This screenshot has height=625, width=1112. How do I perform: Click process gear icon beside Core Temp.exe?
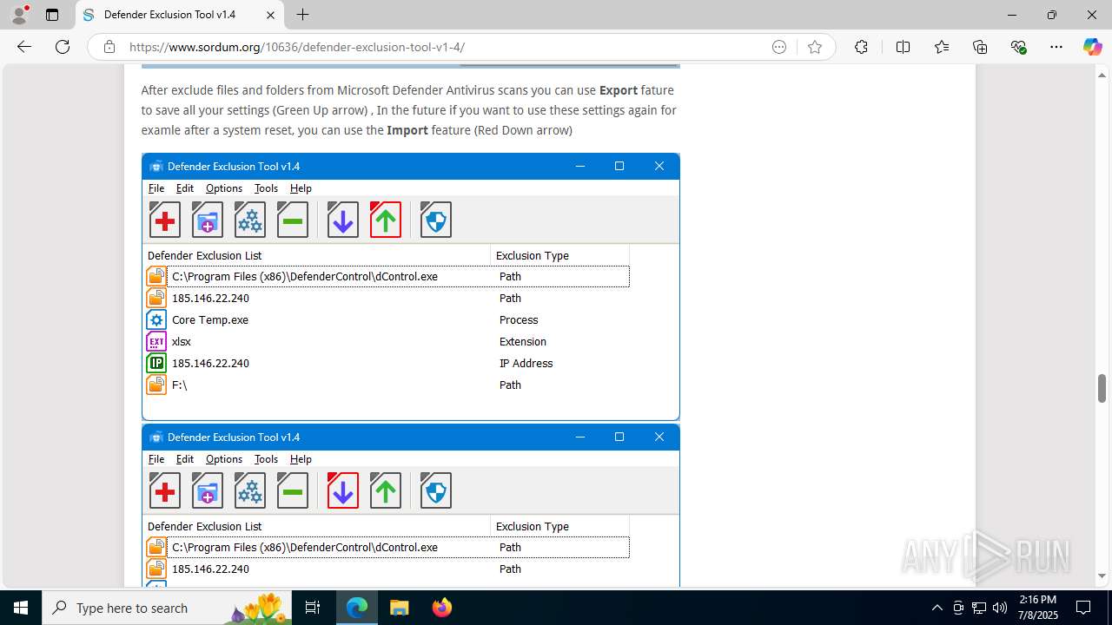[156, 319]
